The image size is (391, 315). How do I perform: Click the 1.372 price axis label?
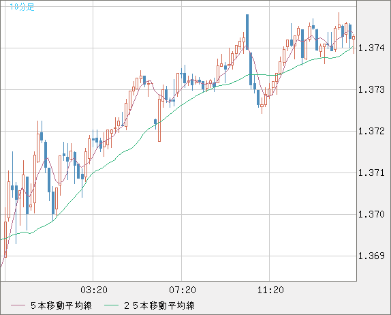[x=371, y=131]
